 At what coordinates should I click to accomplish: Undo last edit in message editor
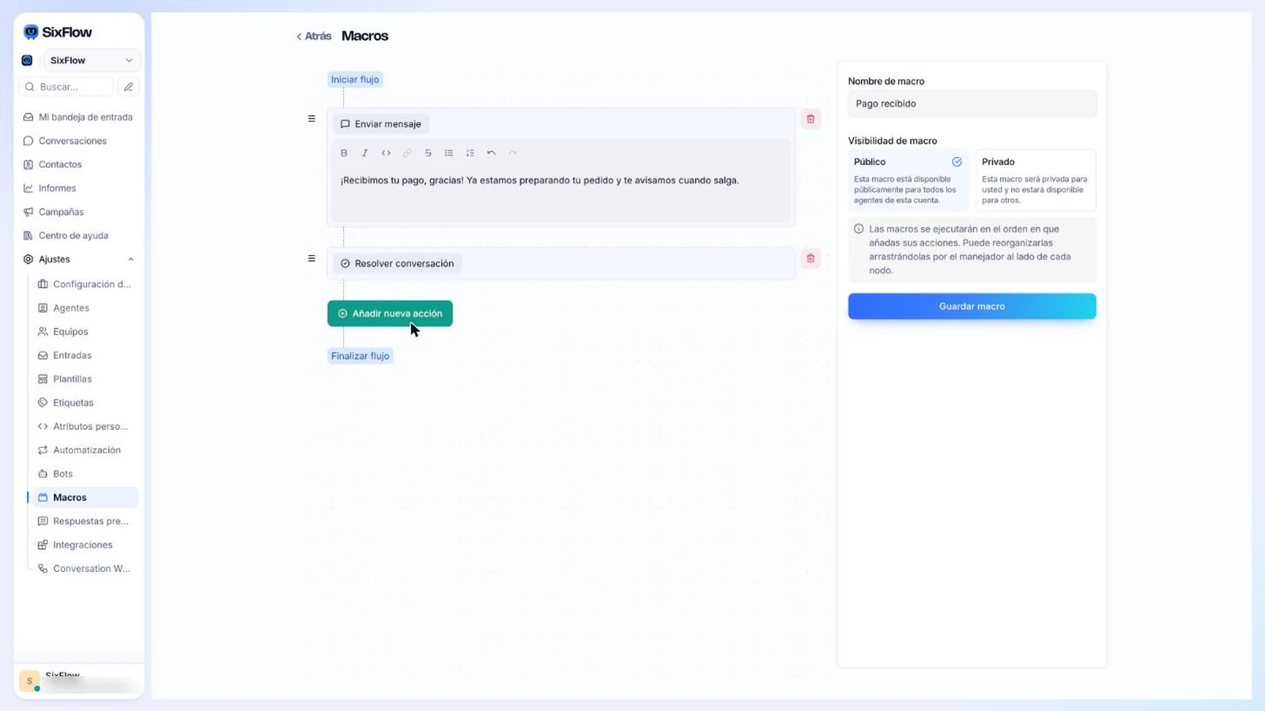[491, 153]
